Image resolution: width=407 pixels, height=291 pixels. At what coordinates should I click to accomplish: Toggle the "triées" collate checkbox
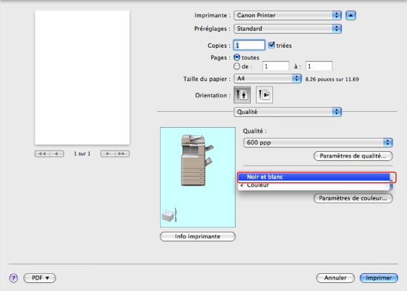pos(272,46)
